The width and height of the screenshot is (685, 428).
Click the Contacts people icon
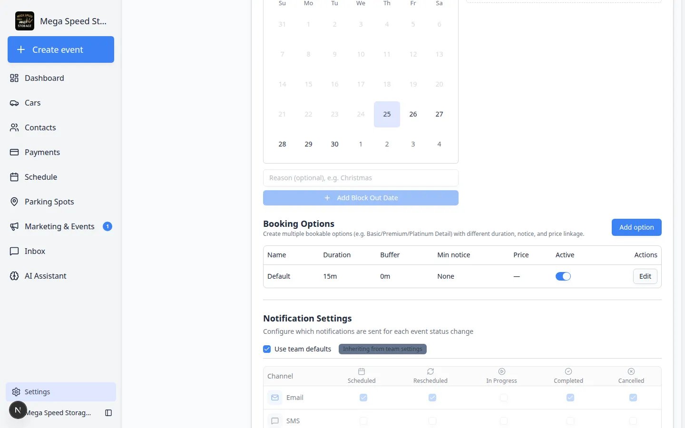pyautogui.click(x=14, y=127)
